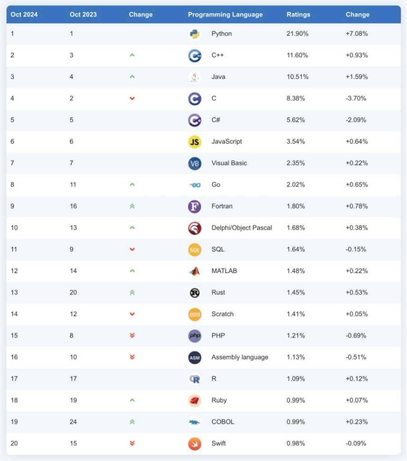This screenshot has width=407, height=461.
Task: Click the Visual Basic VB icon
Action: pyautogui.click(x=194, y=163)
